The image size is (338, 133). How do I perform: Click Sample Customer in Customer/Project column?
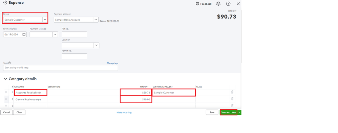[174, 92]
